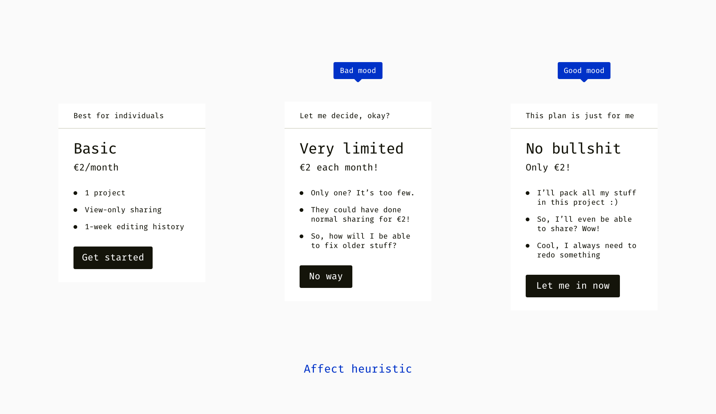This screenshot has height=414, width=716.
Task: Click the Let me decide, okay? header
Action: [x=345, y=116]
